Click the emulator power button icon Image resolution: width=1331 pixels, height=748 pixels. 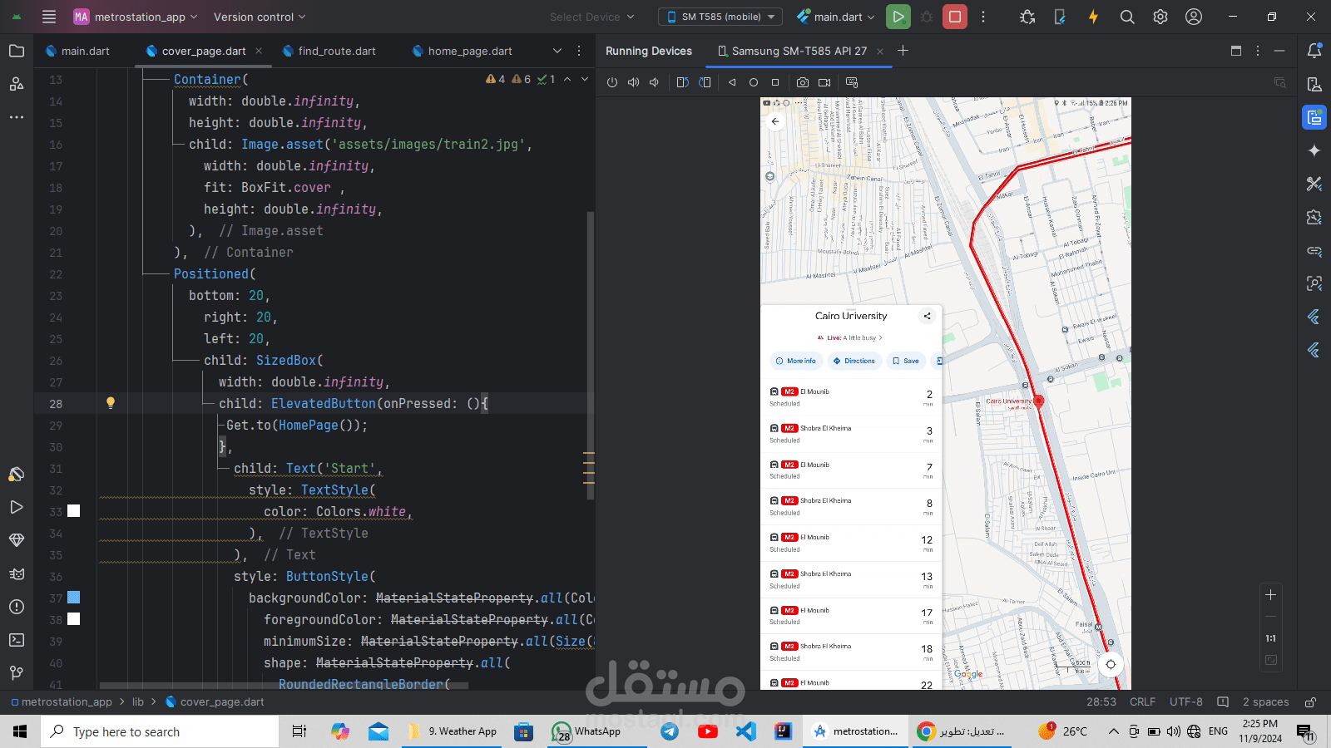[612, 82]
